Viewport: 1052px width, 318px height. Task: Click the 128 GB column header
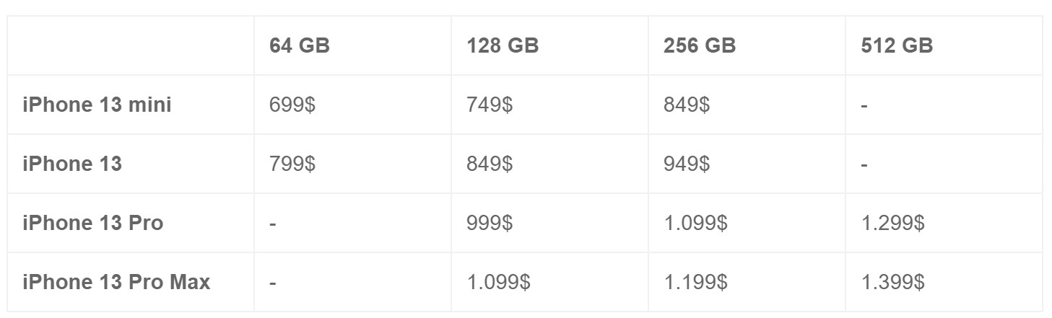coord(503,45)
